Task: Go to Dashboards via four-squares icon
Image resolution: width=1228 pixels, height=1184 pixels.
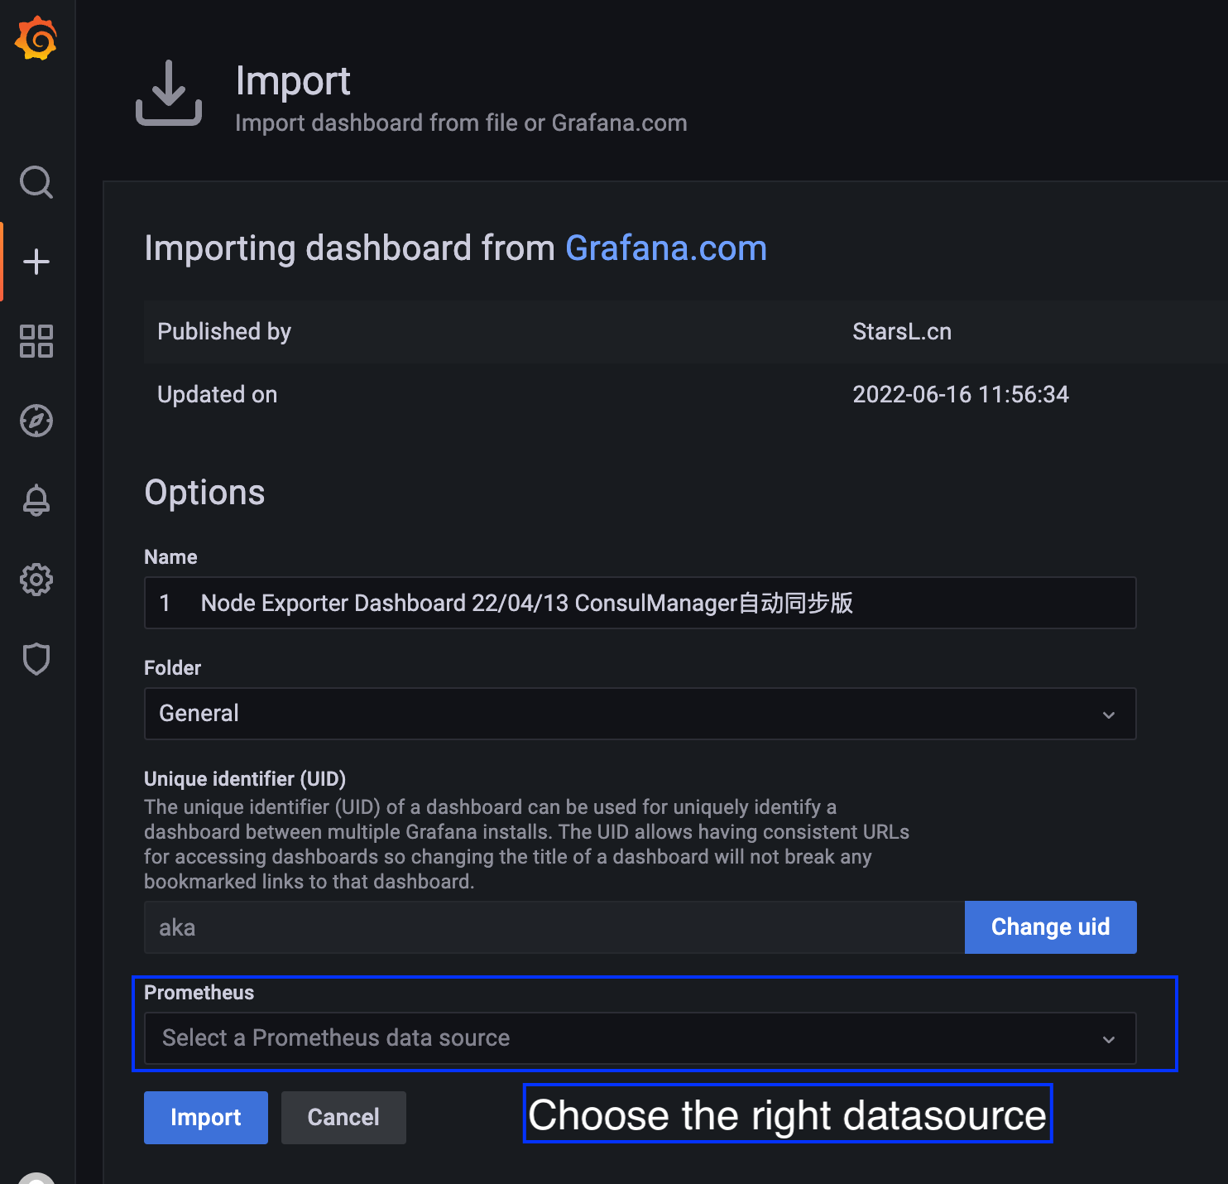Action: click(36, 341)
